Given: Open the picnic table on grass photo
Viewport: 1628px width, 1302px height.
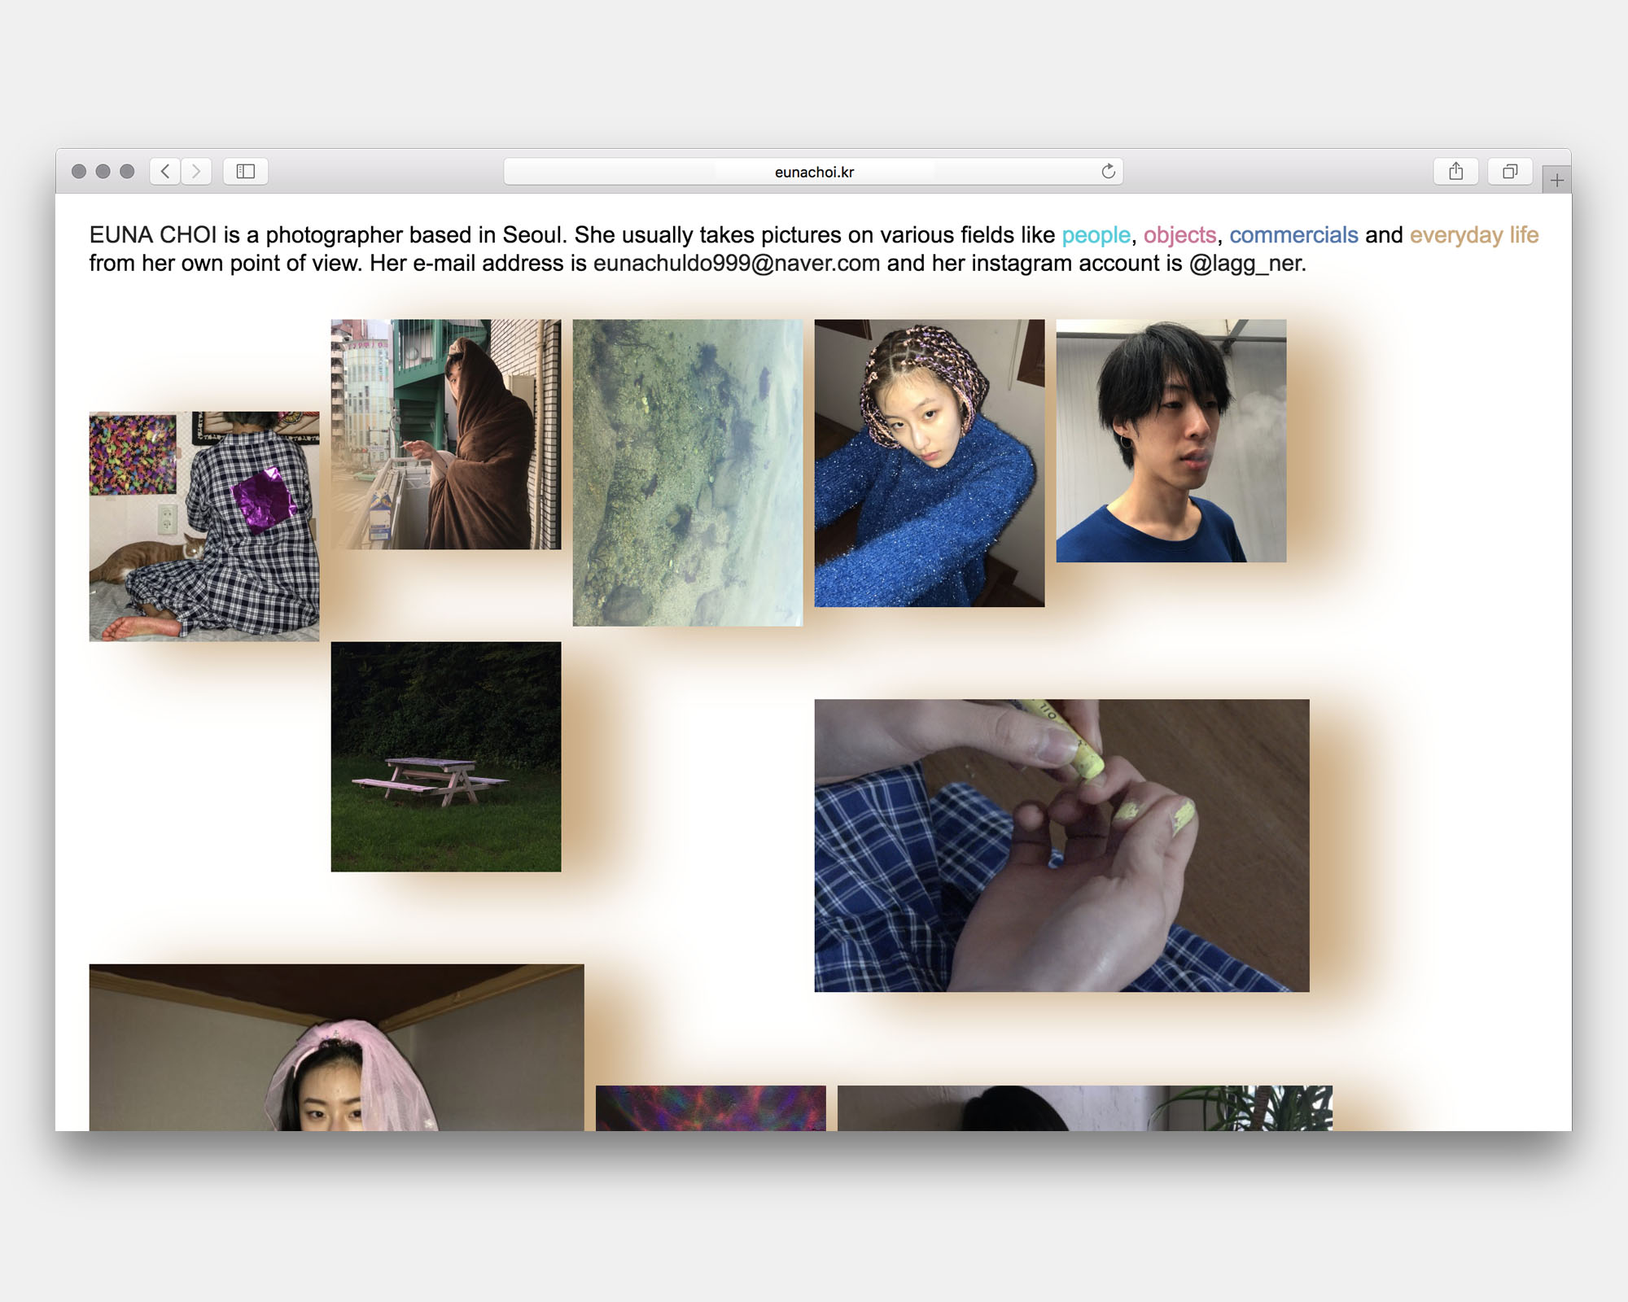Looking at the screenshot, I should (x=446, y=757).
